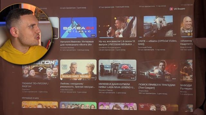Open the ONYX Slam video thumbnail

(x=158, y=26)
